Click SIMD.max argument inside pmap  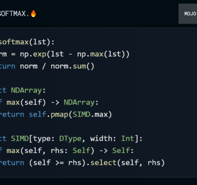click(90, 114)
